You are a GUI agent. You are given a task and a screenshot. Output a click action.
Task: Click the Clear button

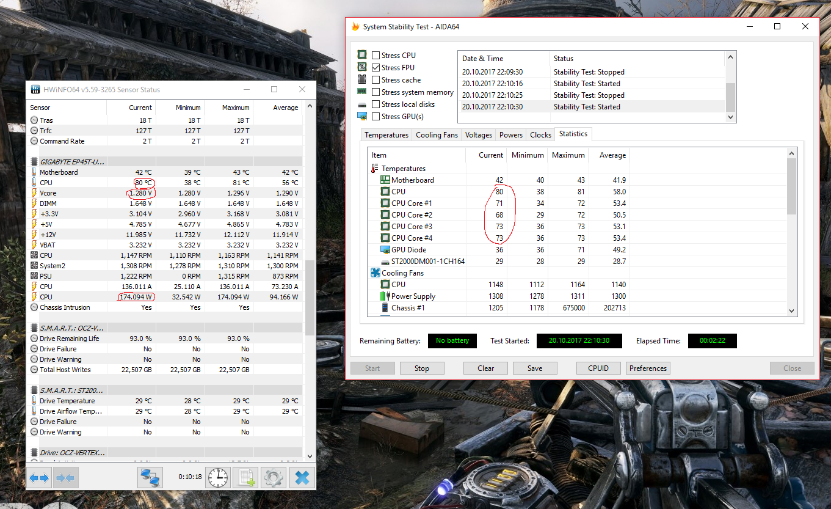pyautogui.click(x=486, y=368)
